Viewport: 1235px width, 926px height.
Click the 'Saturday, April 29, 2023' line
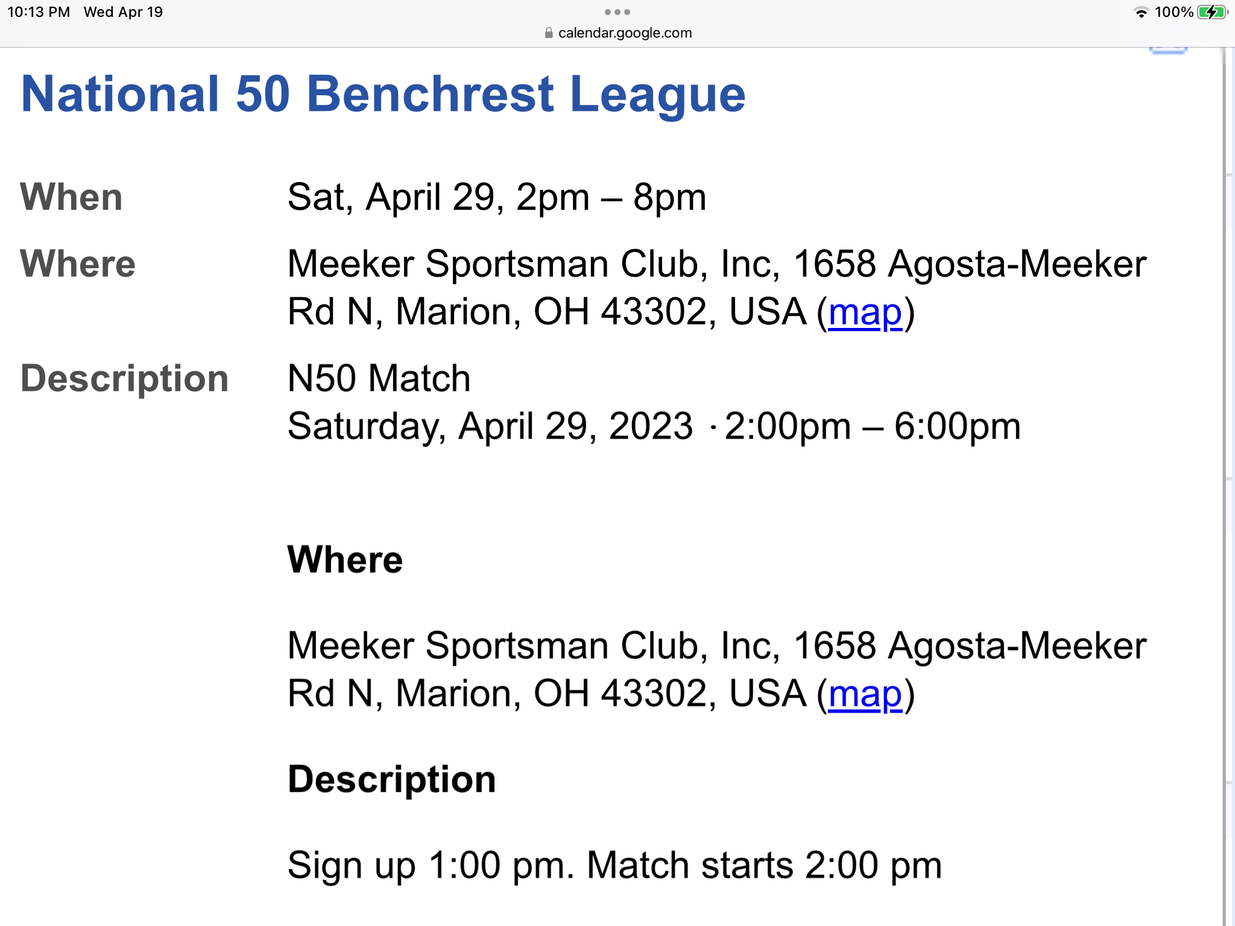click(x=654, y=426)
